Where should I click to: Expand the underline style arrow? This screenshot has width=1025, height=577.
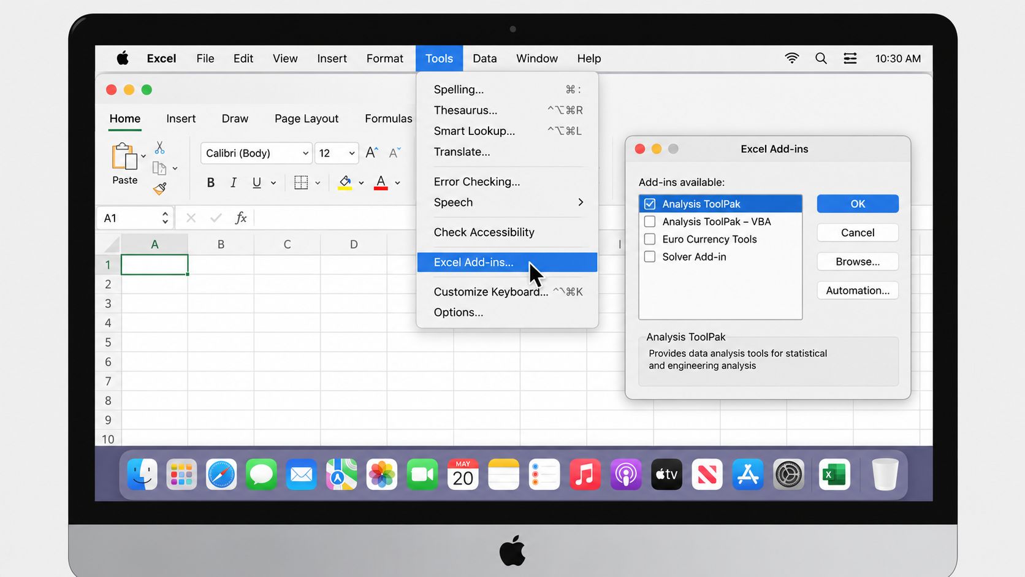pos(273,183)
